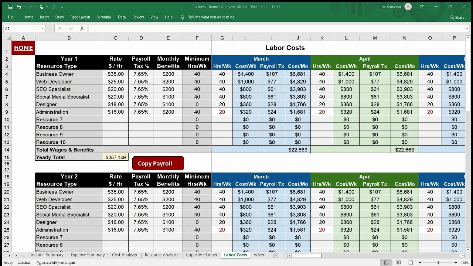Click the horizontal scrollbar thumb
Image resolution: width=473 pixels, height=266 pixels.
pos(307,256)
